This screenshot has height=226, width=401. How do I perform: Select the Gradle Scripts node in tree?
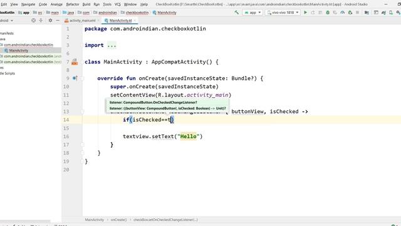click(x=8, y=73)
